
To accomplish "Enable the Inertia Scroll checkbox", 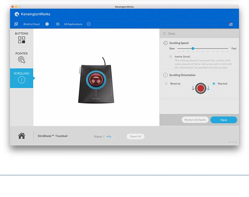I will [x=171, y=57].
